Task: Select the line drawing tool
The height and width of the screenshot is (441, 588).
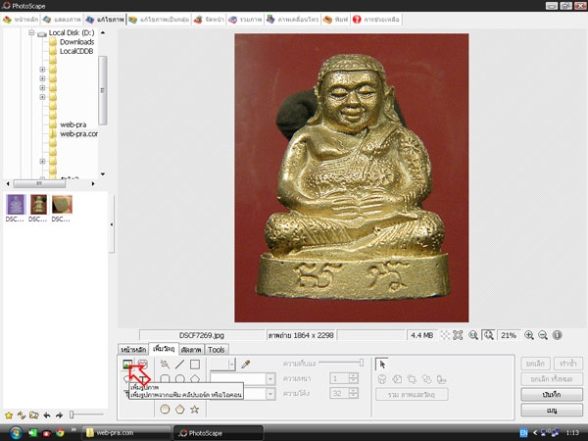Action: (x=179, y=365)
